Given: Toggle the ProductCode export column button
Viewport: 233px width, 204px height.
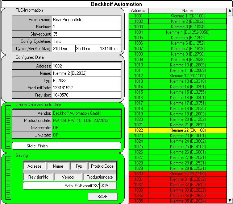Looking at the screenshot, I should pos(102,166).
